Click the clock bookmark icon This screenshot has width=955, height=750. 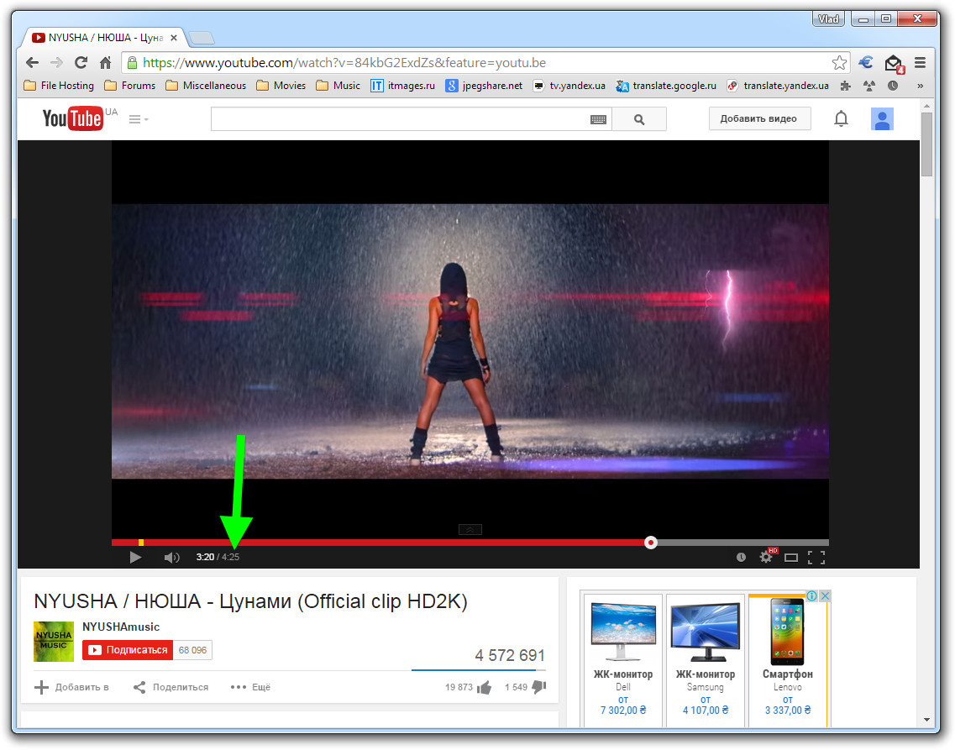tap(893, 86)
